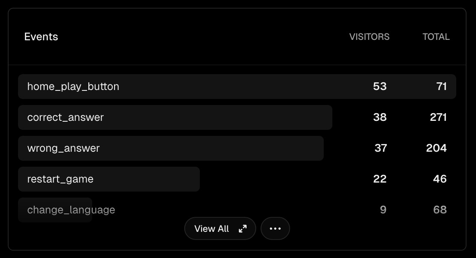Select the home_play_button event row
The height and width of the screenshot is (258, 476).
point(73,87)
